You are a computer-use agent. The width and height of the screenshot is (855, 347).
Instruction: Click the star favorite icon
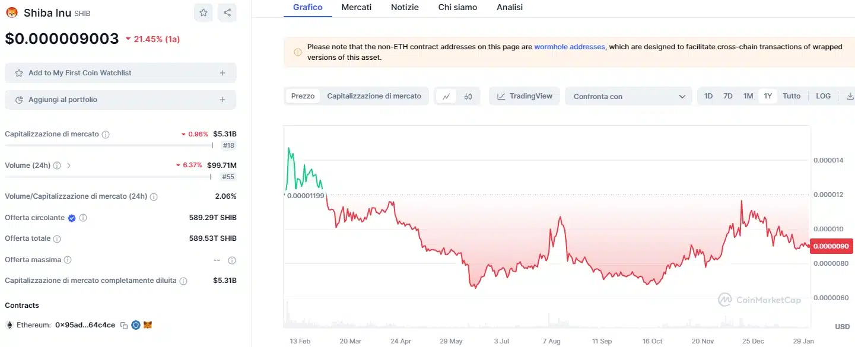coord(204,12)
